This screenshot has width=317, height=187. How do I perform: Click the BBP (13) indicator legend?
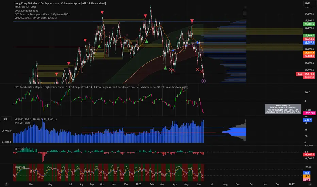(19, 149)
